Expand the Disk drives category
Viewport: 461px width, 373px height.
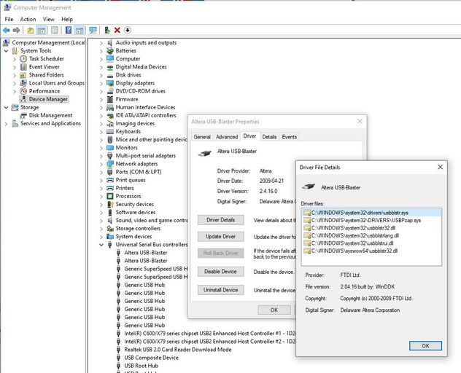(x=101, y=75)
